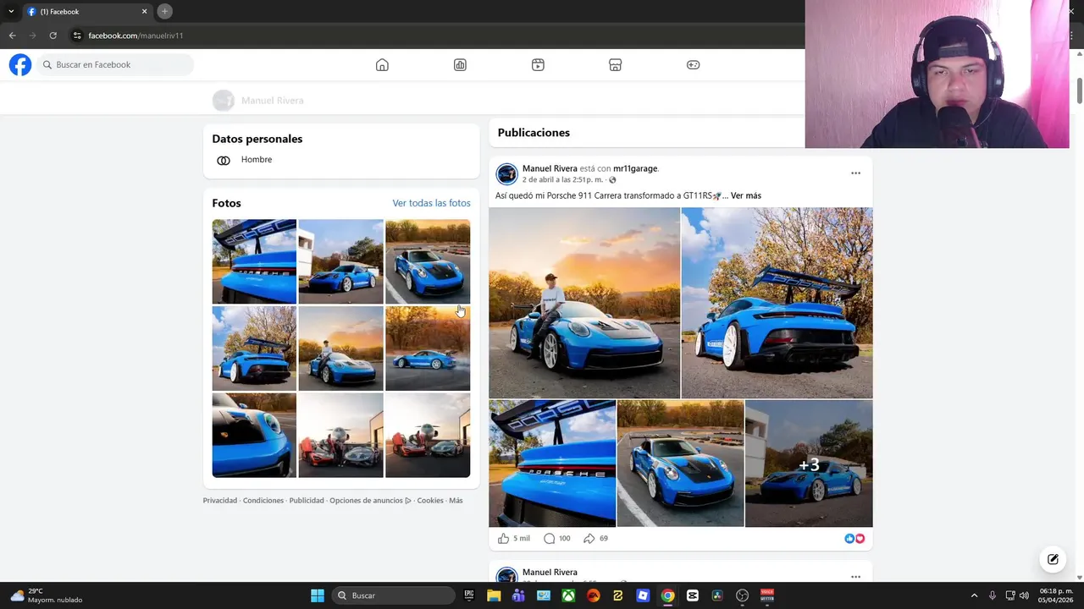Open the Más footer dropdown
This screenshot has height=609, width=1084.
point(456,501)
